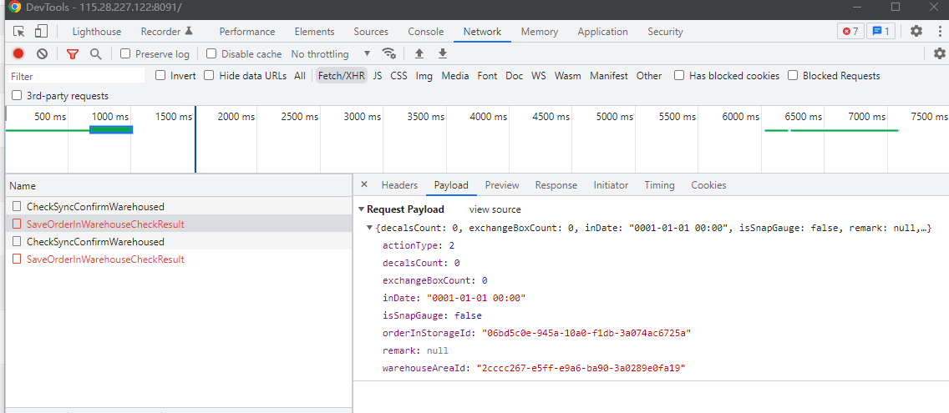Open the No throttling dropdown
This screenshot has height=413, width=949.
click(x=330, y=54)
